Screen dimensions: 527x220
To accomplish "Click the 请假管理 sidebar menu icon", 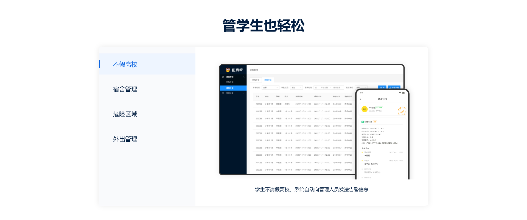I will pyautogui.click(x=223, y=77).
